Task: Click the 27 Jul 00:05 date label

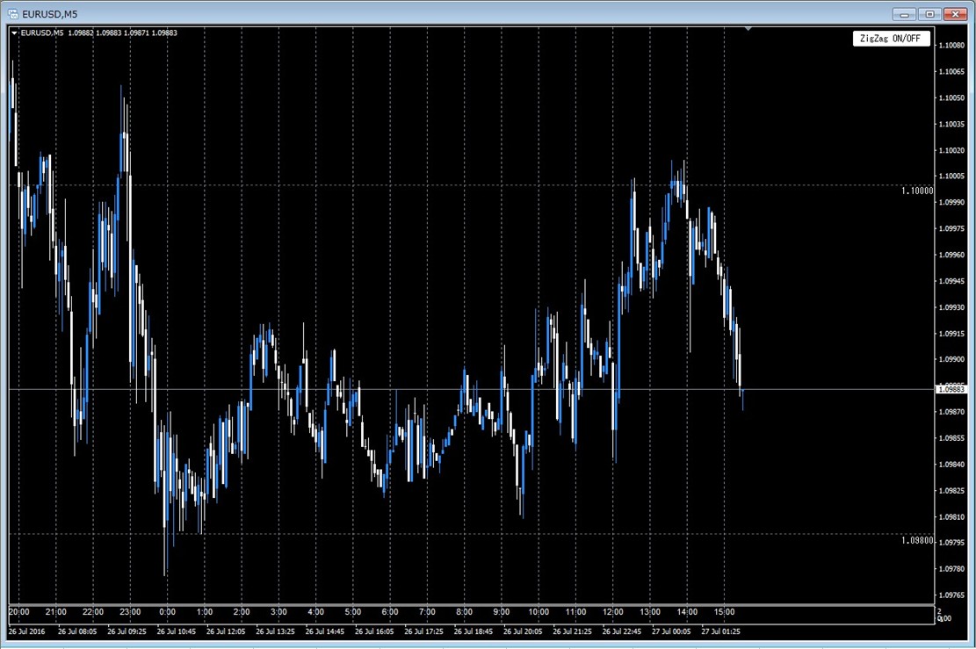Action: [x=671, y=631]
